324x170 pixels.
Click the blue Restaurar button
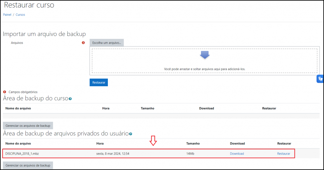click(x=99, y=82)
